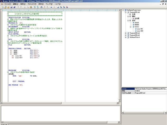Open the 編集(E) menu
This screenshot has width=167, height=125.
tap(16, 4)
